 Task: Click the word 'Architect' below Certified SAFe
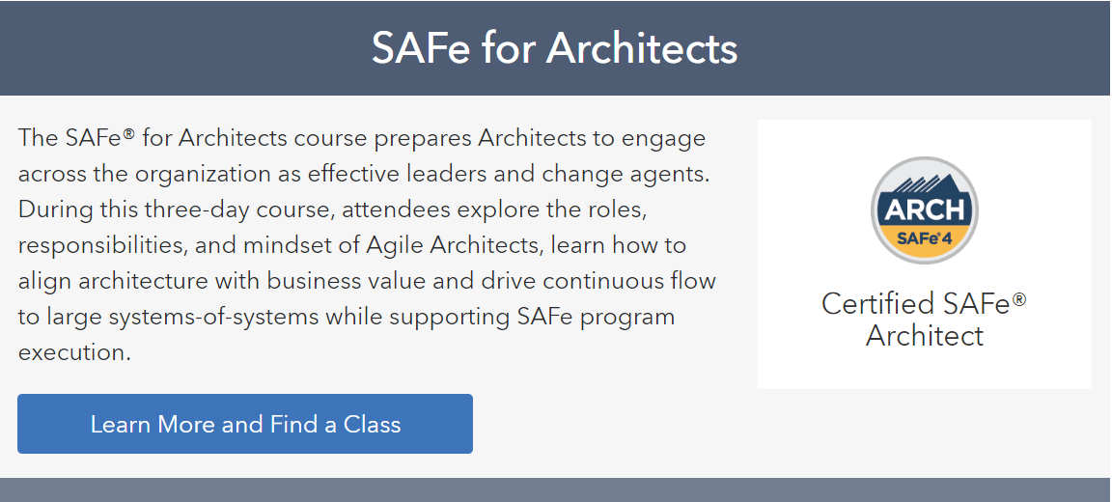coord(924,335)
